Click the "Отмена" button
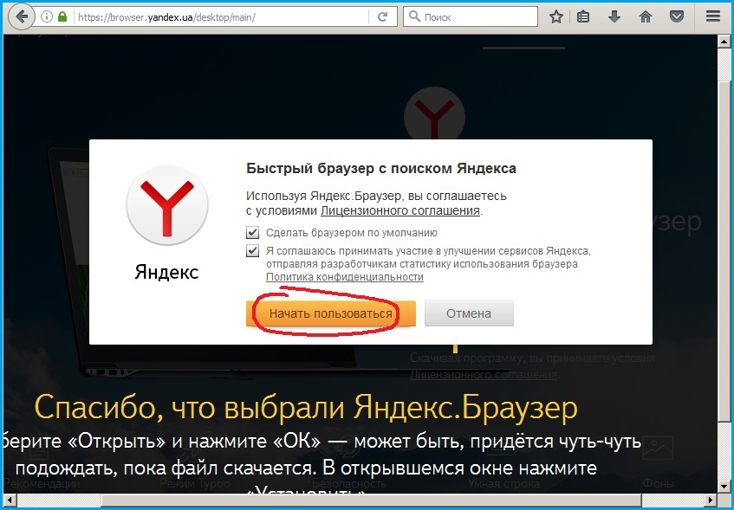 coord(469,313)
